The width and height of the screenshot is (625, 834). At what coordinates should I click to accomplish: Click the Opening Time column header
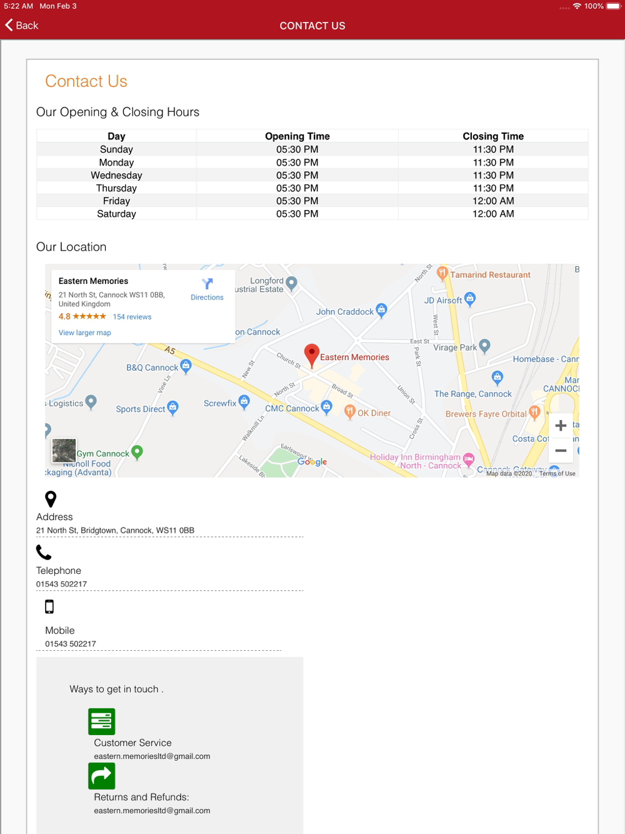tap(297, 136)
